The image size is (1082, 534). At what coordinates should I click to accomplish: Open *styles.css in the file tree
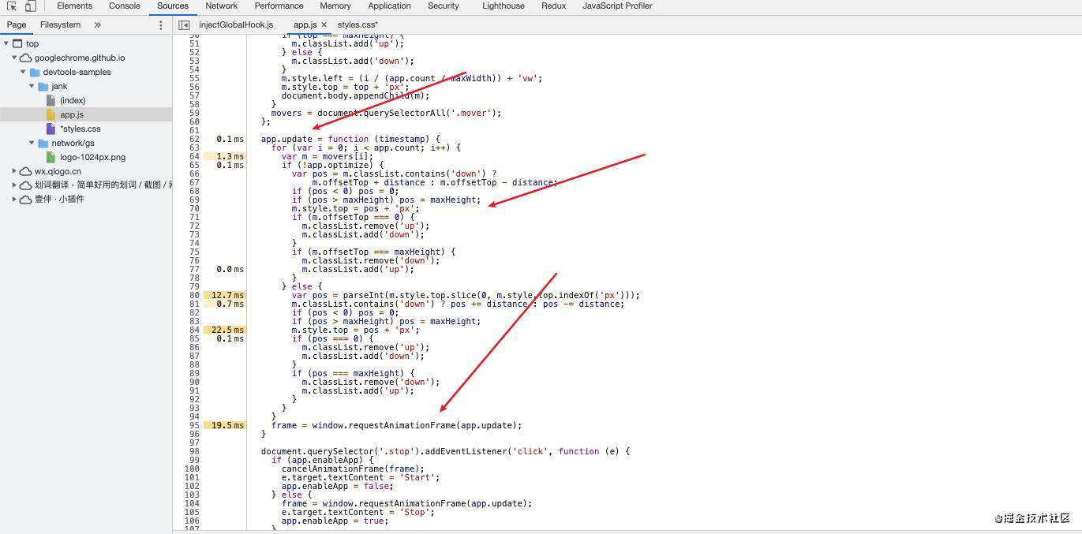click(x=80, y=129)
